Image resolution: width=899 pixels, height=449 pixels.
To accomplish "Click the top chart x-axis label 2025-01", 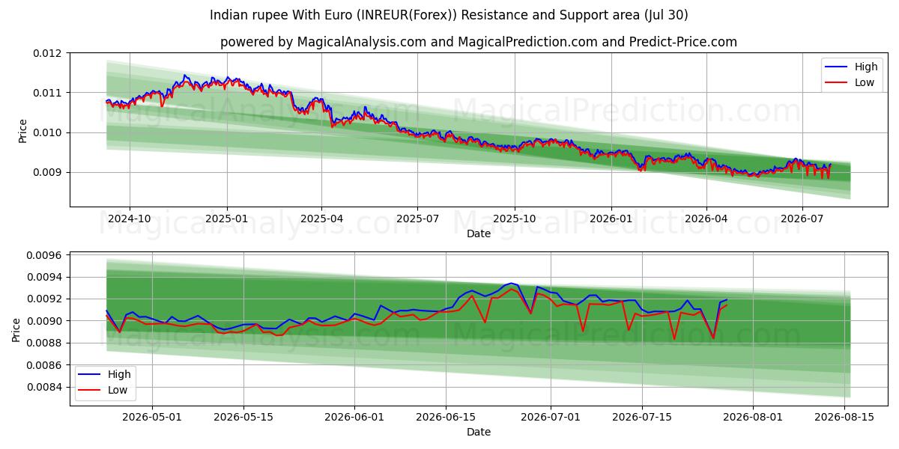I will tap(226, 219).
